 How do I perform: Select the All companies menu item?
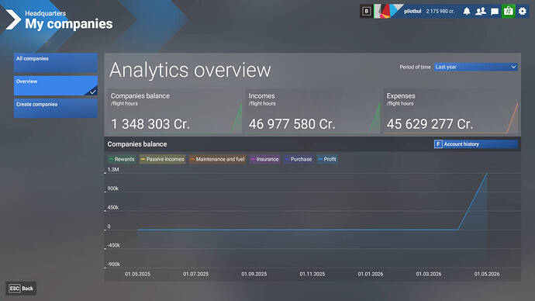coord(56,63)
